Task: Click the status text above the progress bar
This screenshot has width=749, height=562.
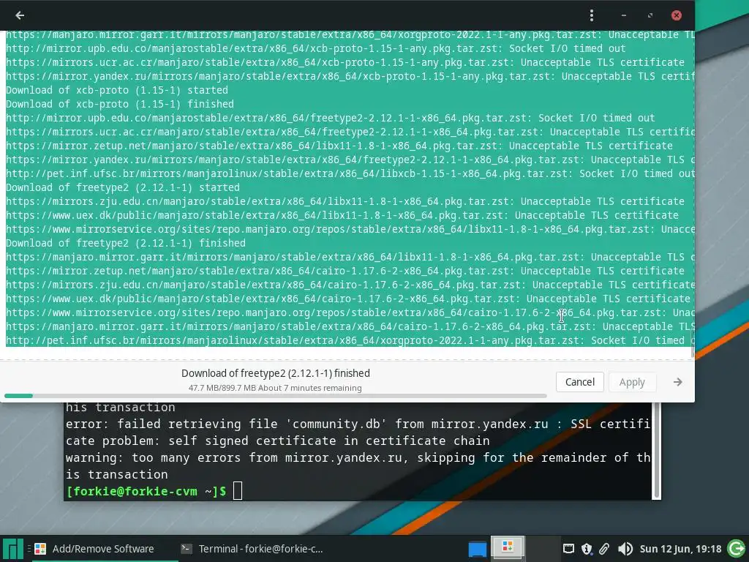Action: [275, 373]
